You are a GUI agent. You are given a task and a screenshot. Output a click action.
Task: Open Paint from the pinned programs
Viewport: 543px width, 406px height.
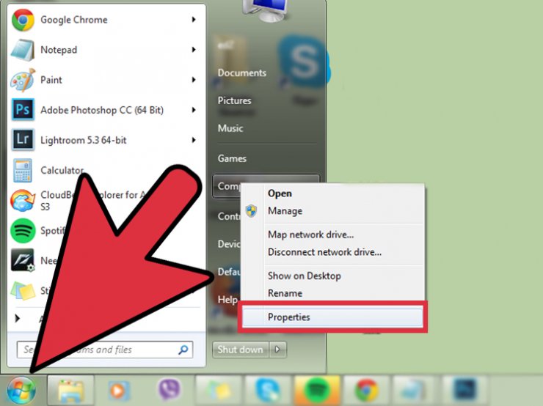click(x=51, y=80)
